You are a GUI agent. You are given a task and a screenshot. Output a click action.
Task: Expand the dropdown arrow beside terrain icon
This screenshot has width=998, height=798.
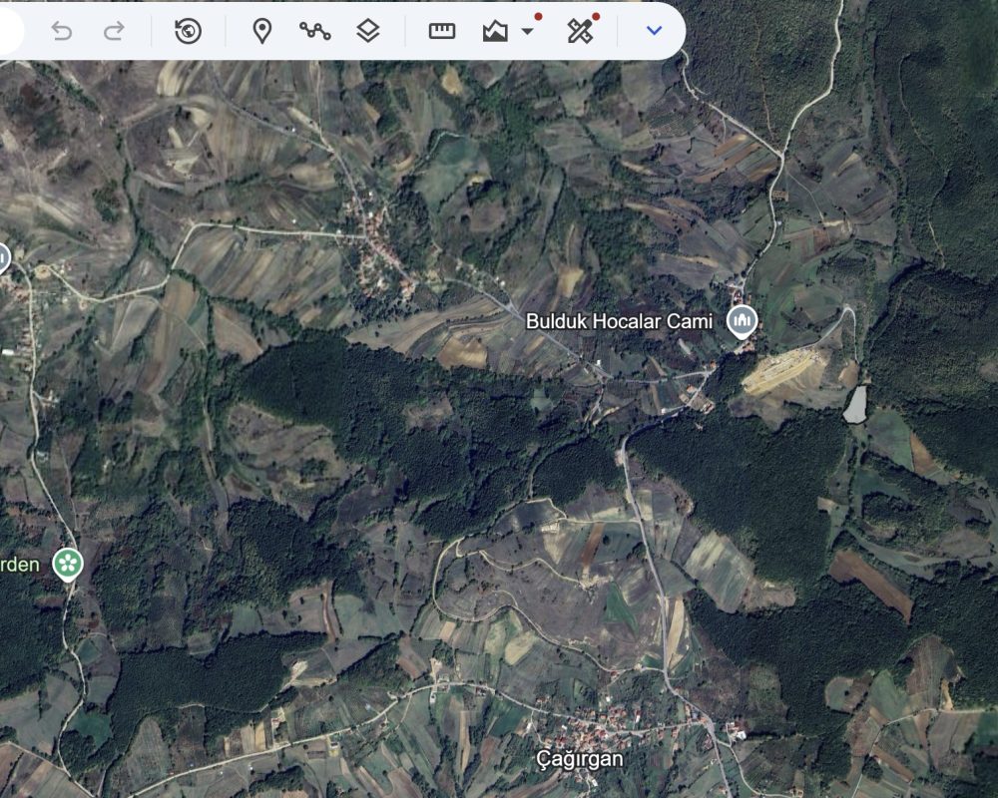[527, 31]
